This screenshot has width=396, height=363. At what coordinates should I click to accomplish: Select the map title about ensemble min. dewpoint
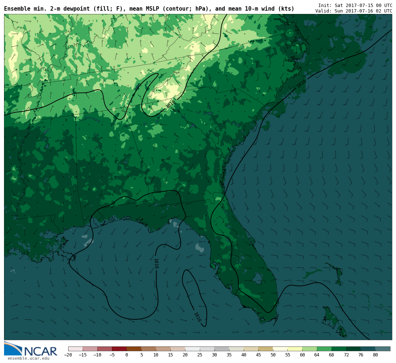point(149,9)
